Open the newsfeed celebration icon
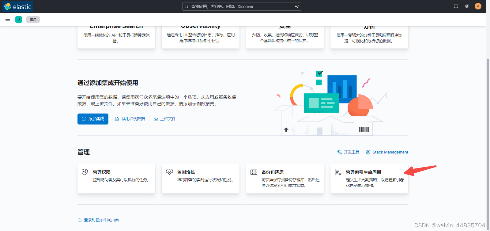490x231 pixels. (467, 6)
